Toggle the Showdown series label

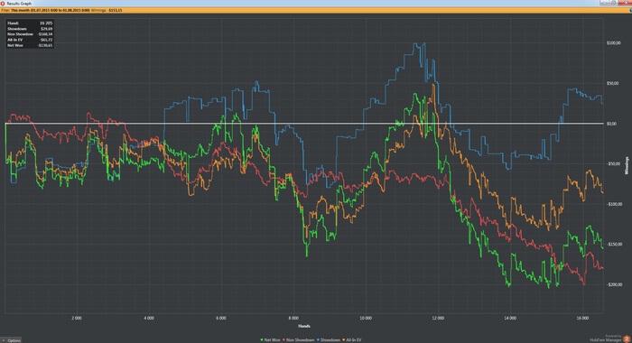coord(330,340)
